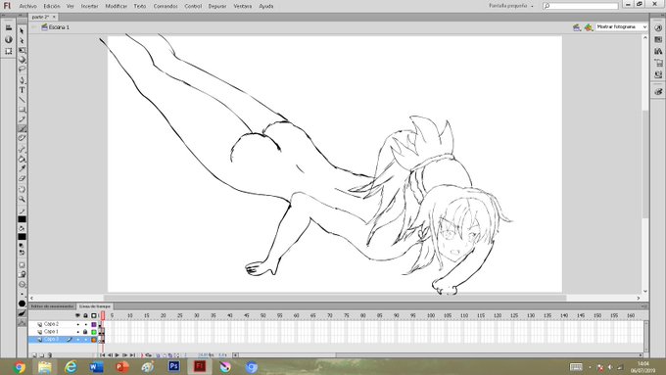Open the Transform panel icon
The image size is (666, 375).
tap(9, 51)
